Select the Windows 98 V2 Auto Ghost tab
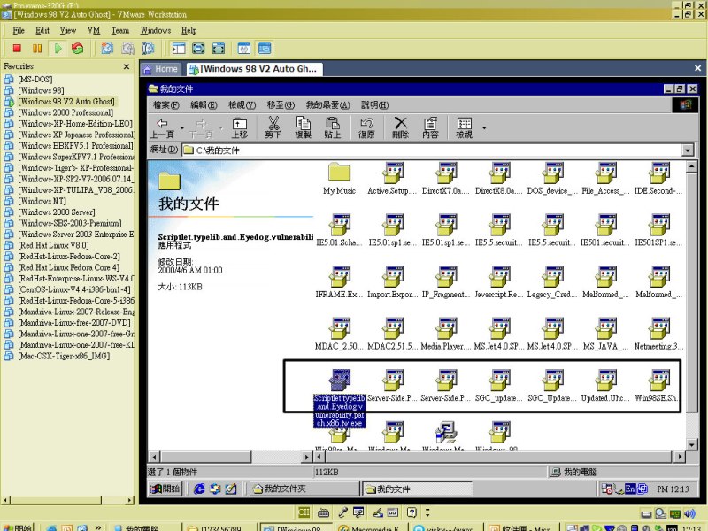The width and height of the screenshot is (708, 531). [x=254, y=69]
